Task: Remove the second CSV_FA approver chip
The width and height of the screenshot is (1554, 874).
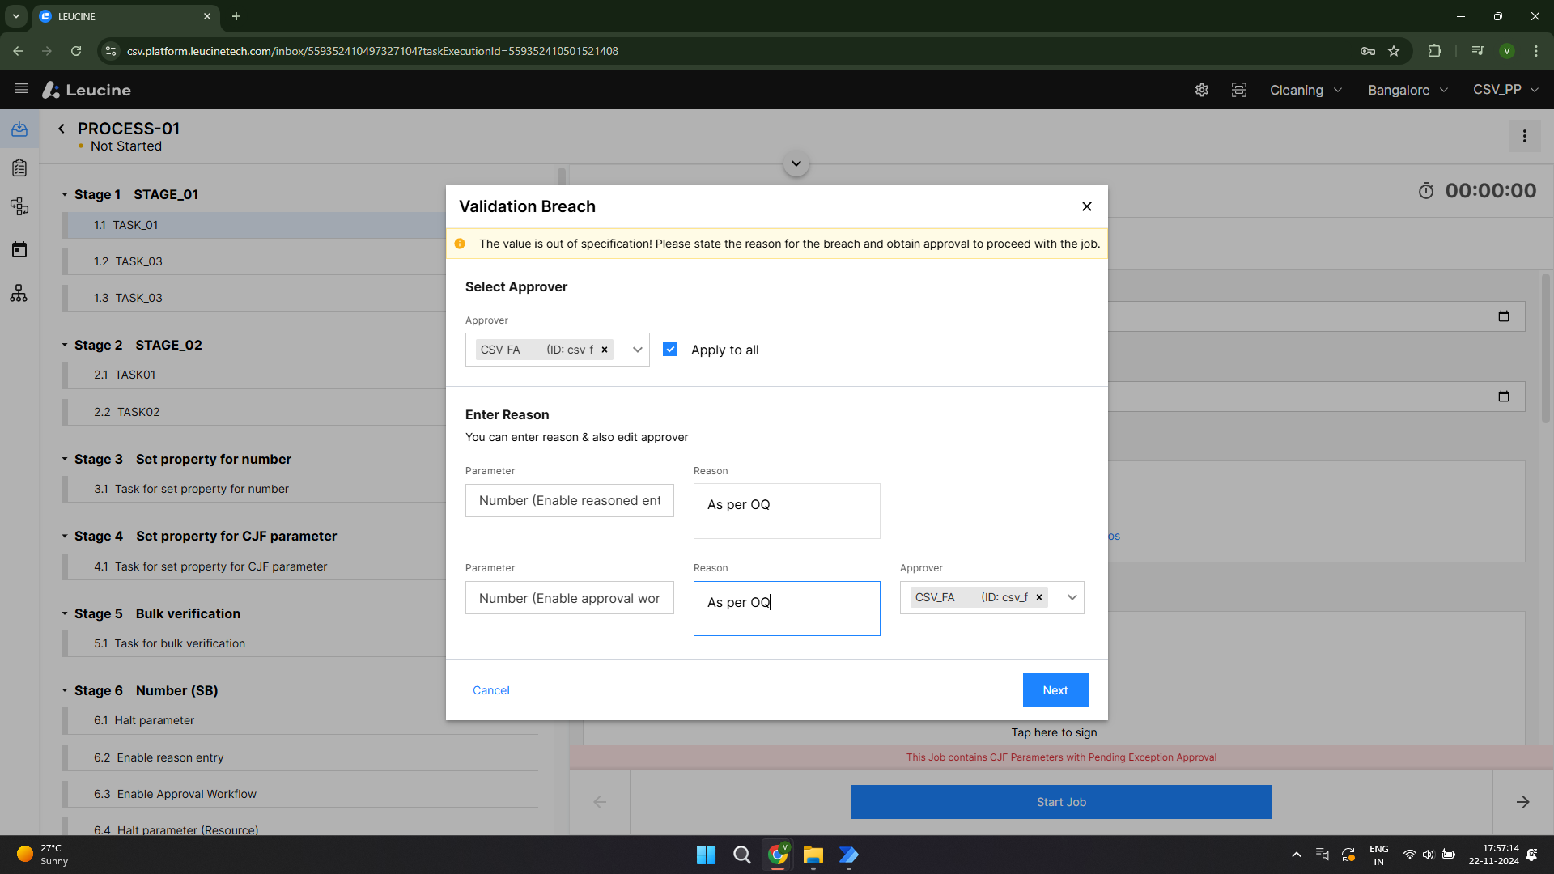Action: [x=1038, y=597]
